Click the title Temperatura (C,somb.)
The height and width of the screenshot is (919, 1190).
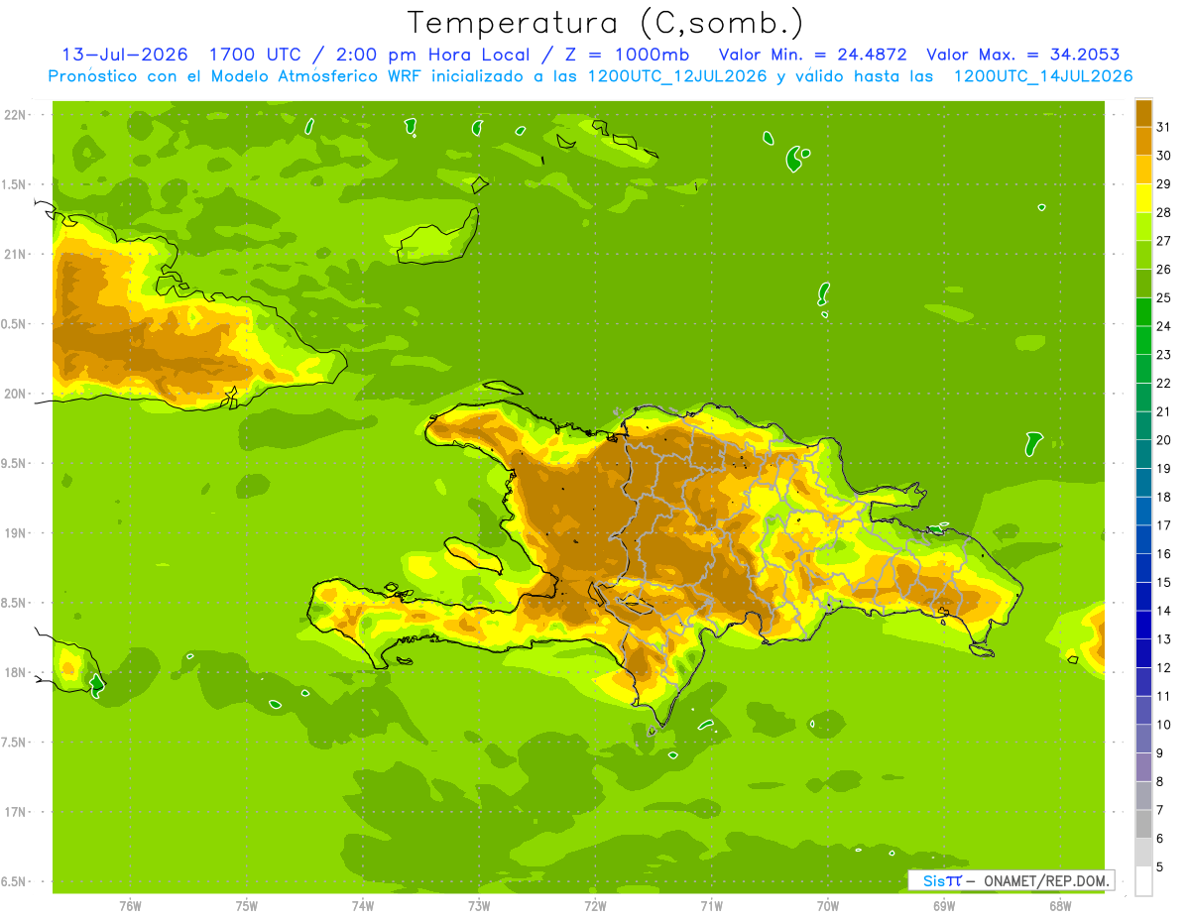click(606, 22)
